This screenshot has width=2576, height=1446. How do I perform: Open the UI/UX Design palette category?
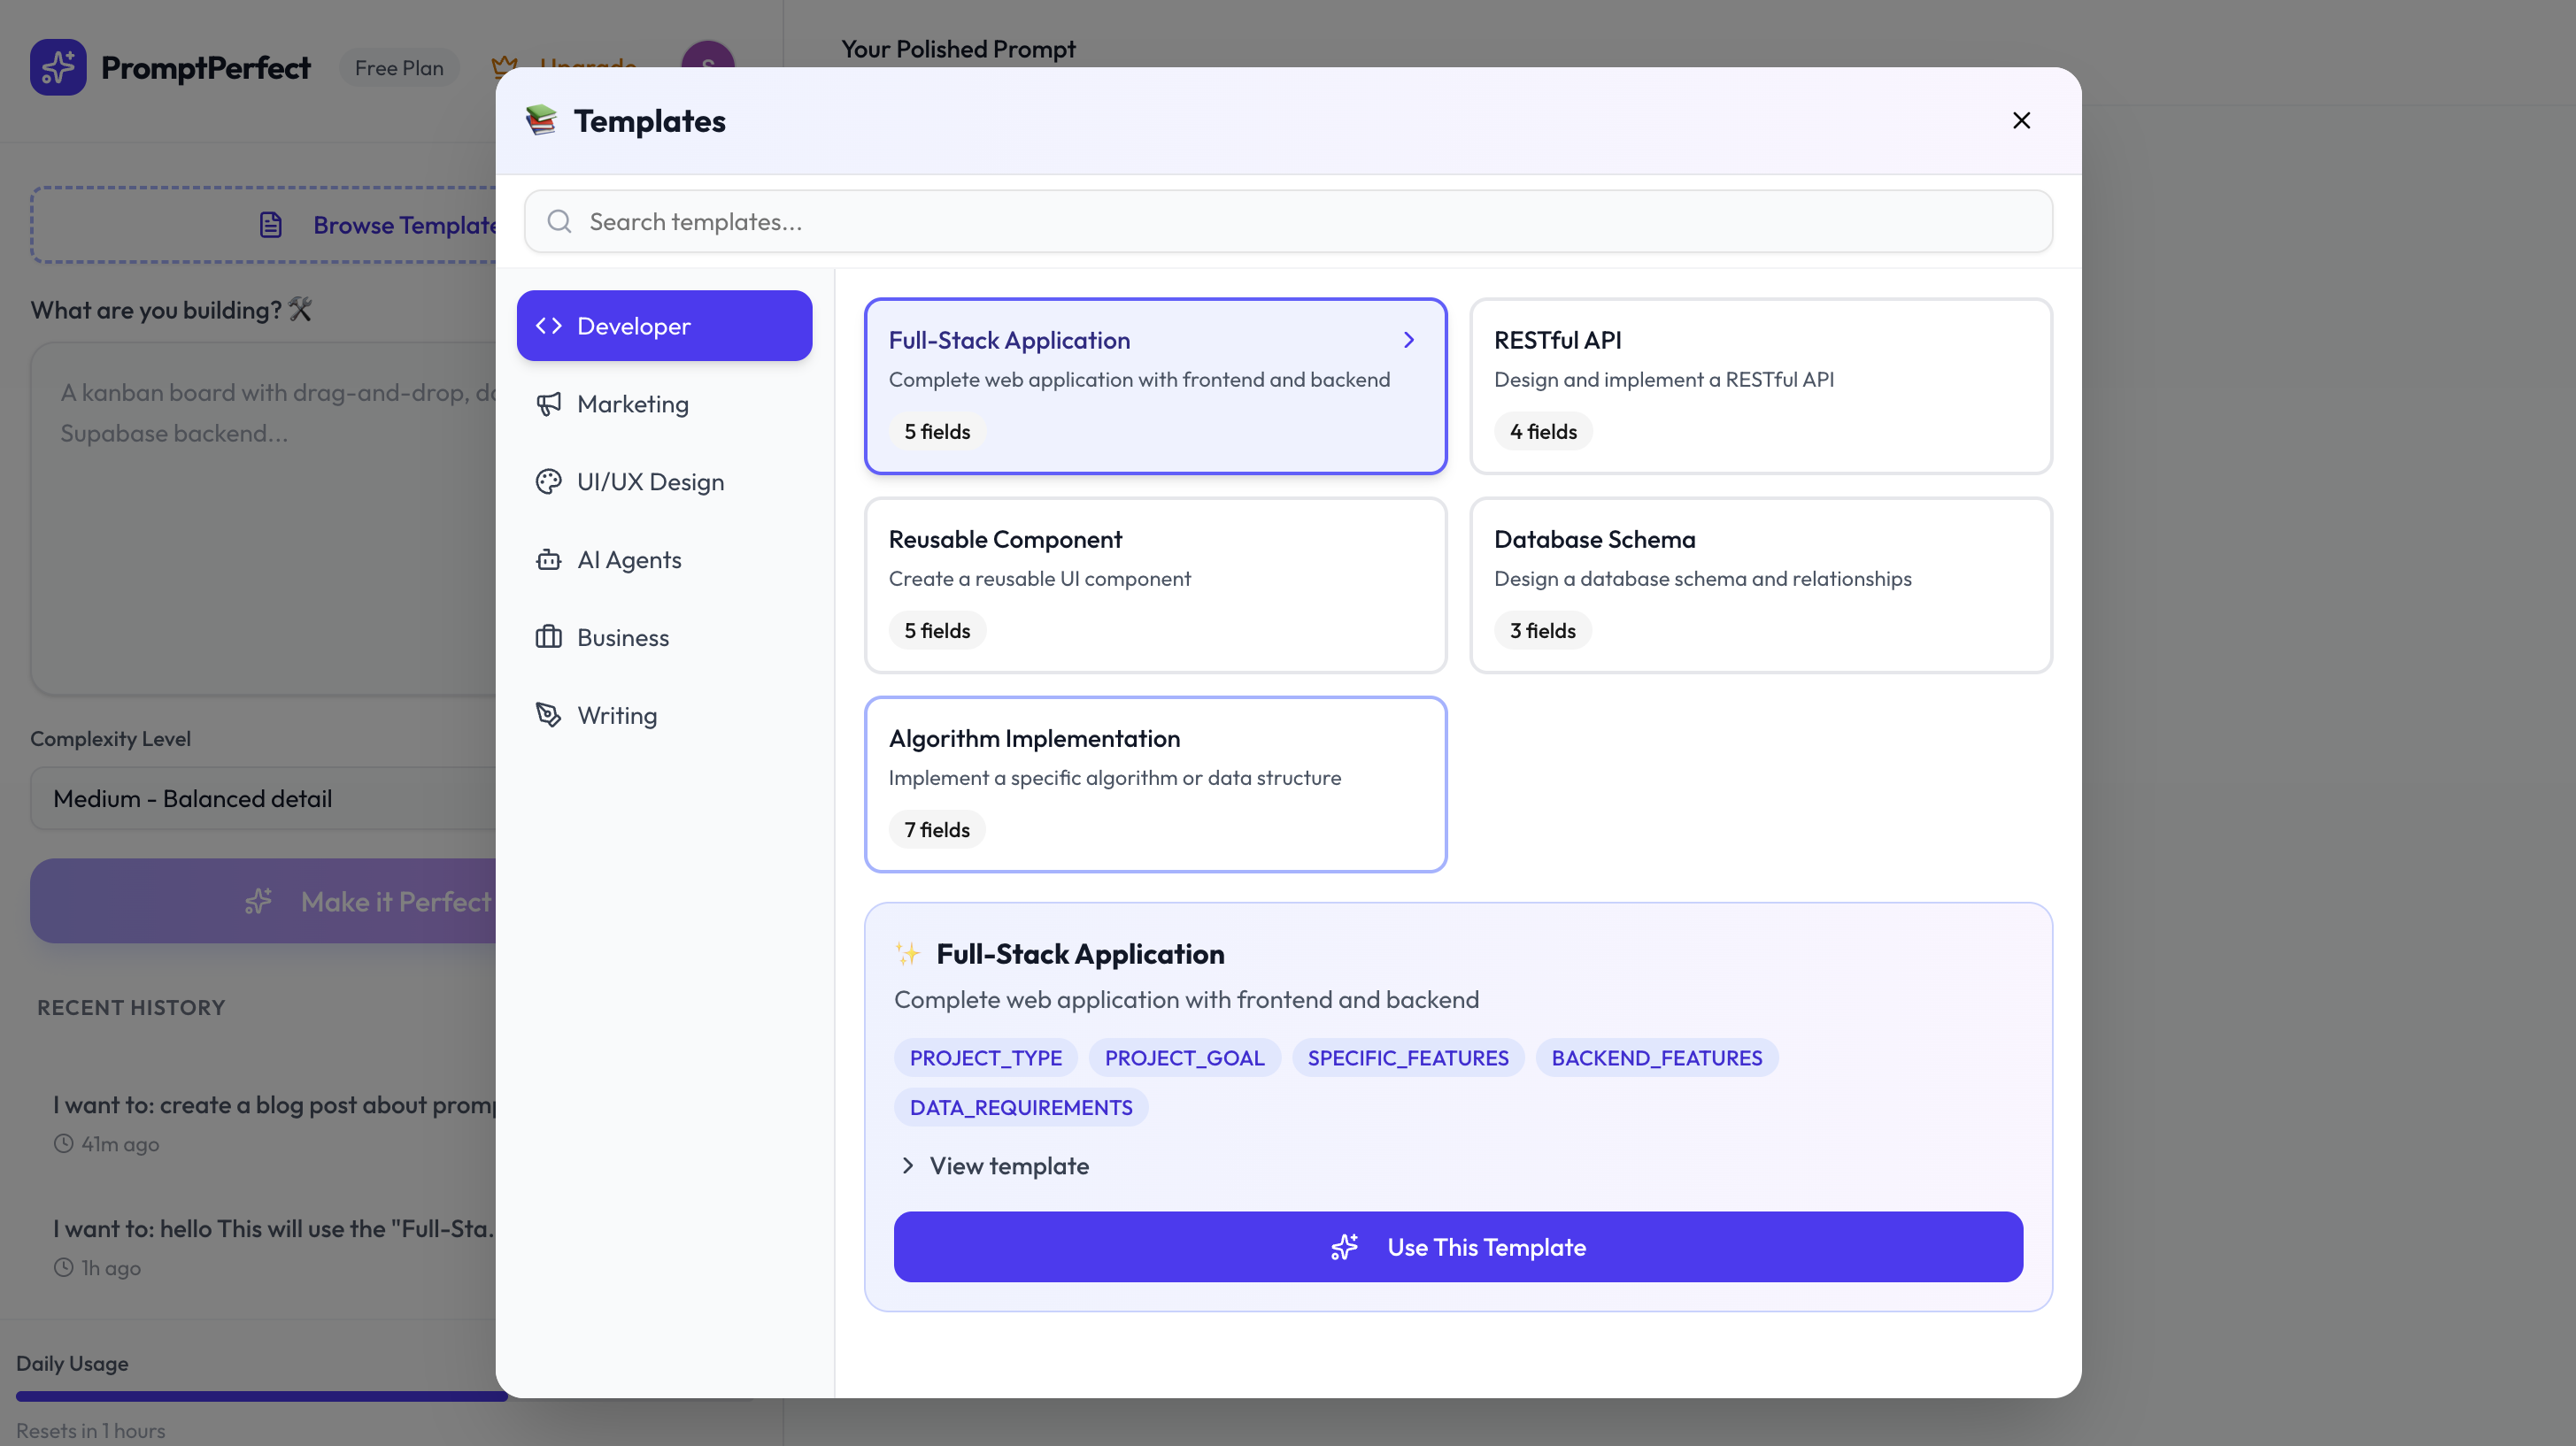(549, 481)
